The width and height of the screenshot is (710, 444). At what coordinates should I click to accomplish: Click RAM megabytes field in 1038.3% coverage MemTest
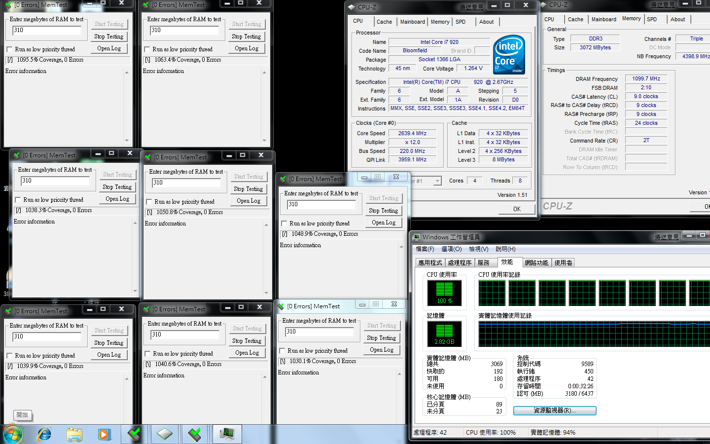55,181
